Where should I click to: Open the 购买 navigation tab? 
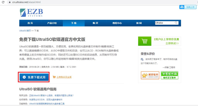95,23
